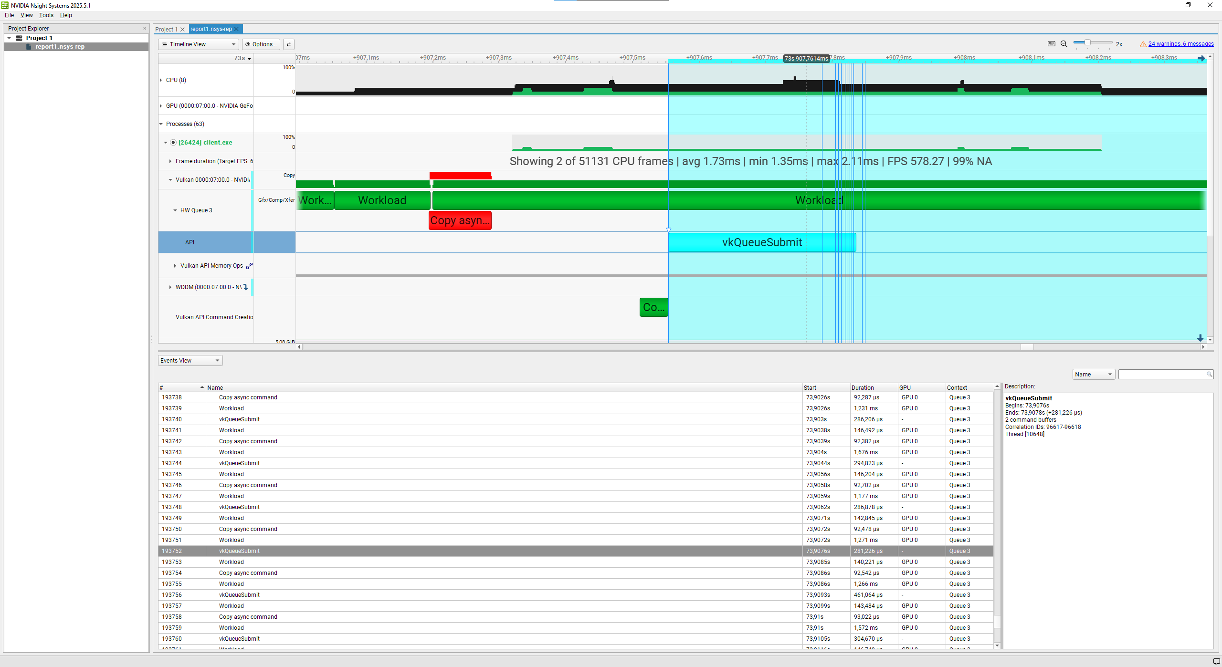Expand the CPU (8) row
This screenshot has width=1222, height=667.
point(161,80)
